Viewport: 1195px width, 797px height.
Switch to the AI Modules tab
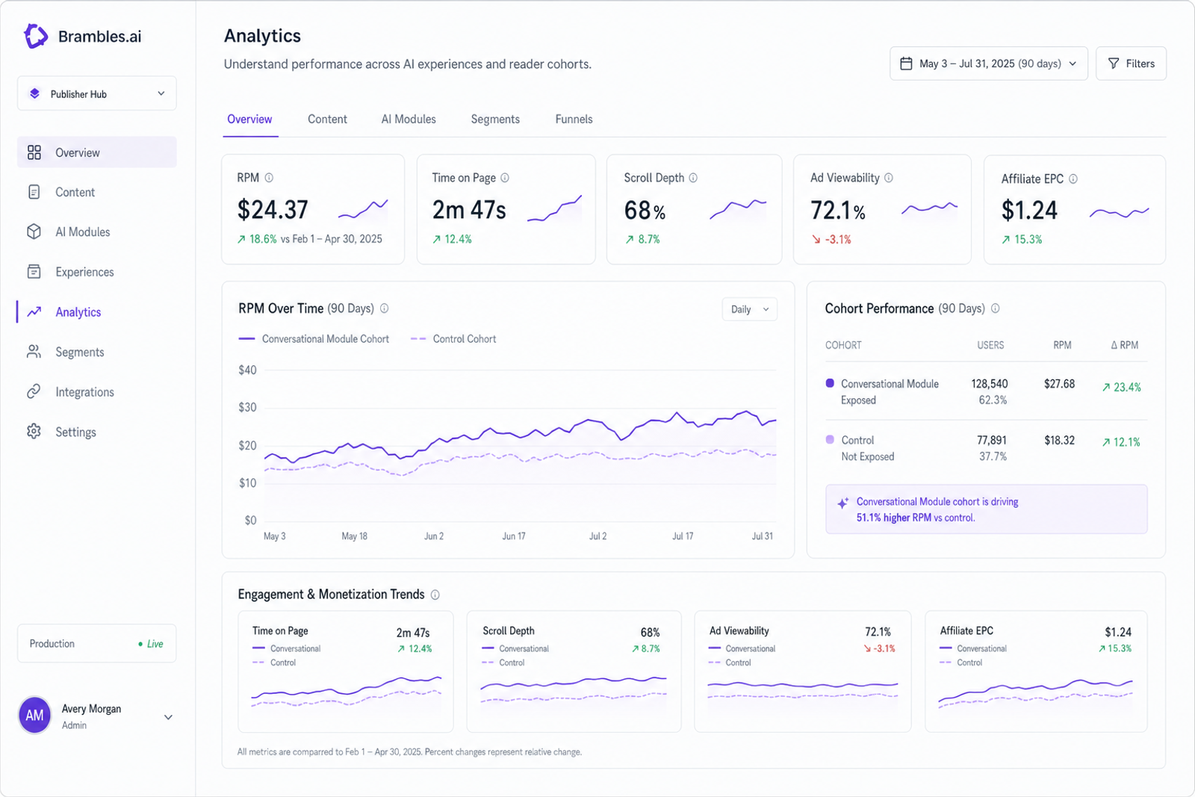click(409, 120)
